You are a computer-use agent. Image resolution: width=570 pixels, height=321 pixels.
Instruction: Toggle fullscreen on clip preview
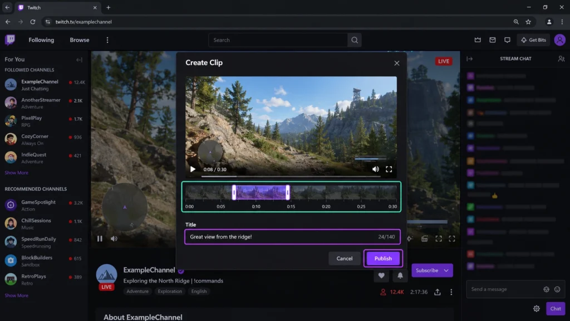pyautogui.click(x=389, y=169)
